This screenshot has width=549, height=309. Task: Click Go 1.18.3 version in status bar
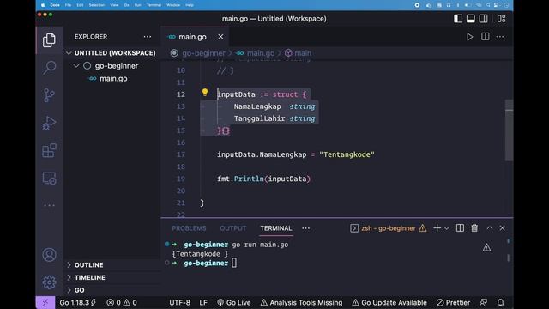(77, 303)
